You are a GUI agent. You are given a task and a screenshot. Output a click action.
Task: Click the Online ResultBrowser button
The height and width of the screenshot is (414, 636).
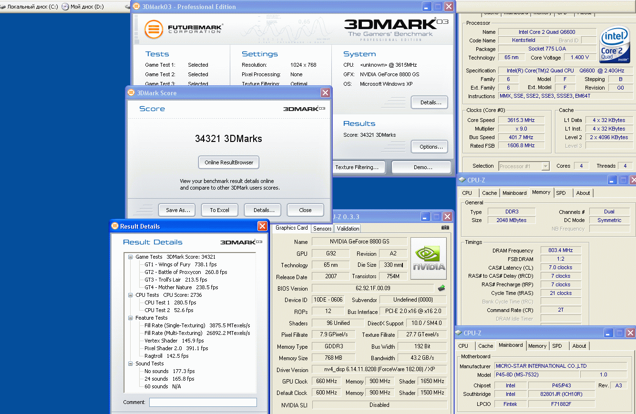click(229, 162)
